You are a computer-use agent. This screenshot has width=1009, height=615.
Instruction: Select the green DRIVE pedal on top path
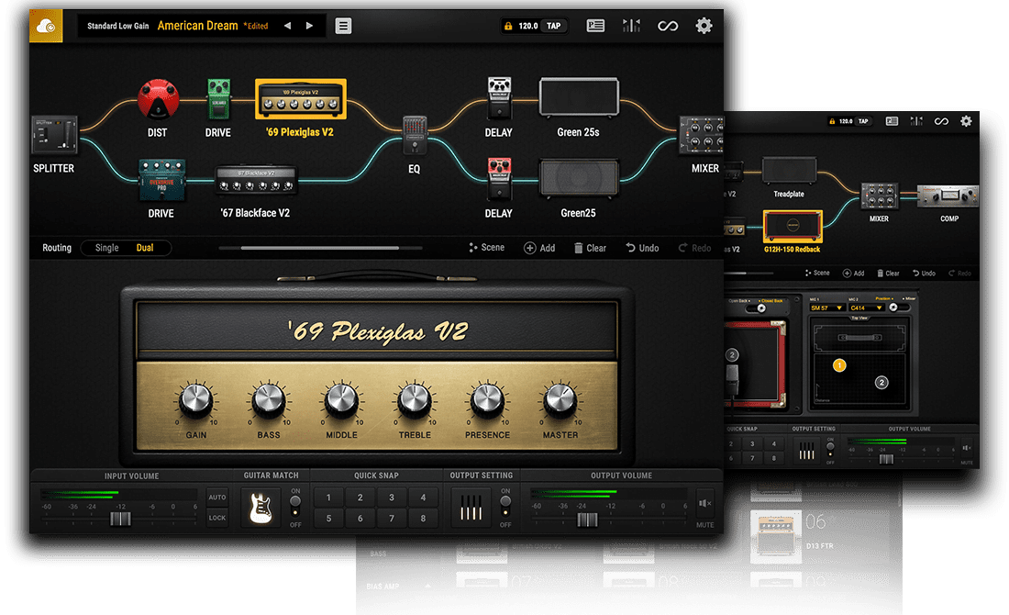click(x=219, y=99)
